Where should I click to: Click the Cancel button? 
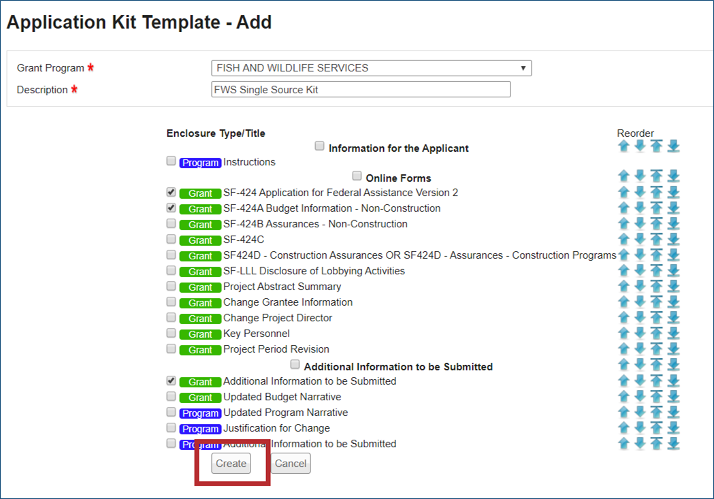pos(291,464)
